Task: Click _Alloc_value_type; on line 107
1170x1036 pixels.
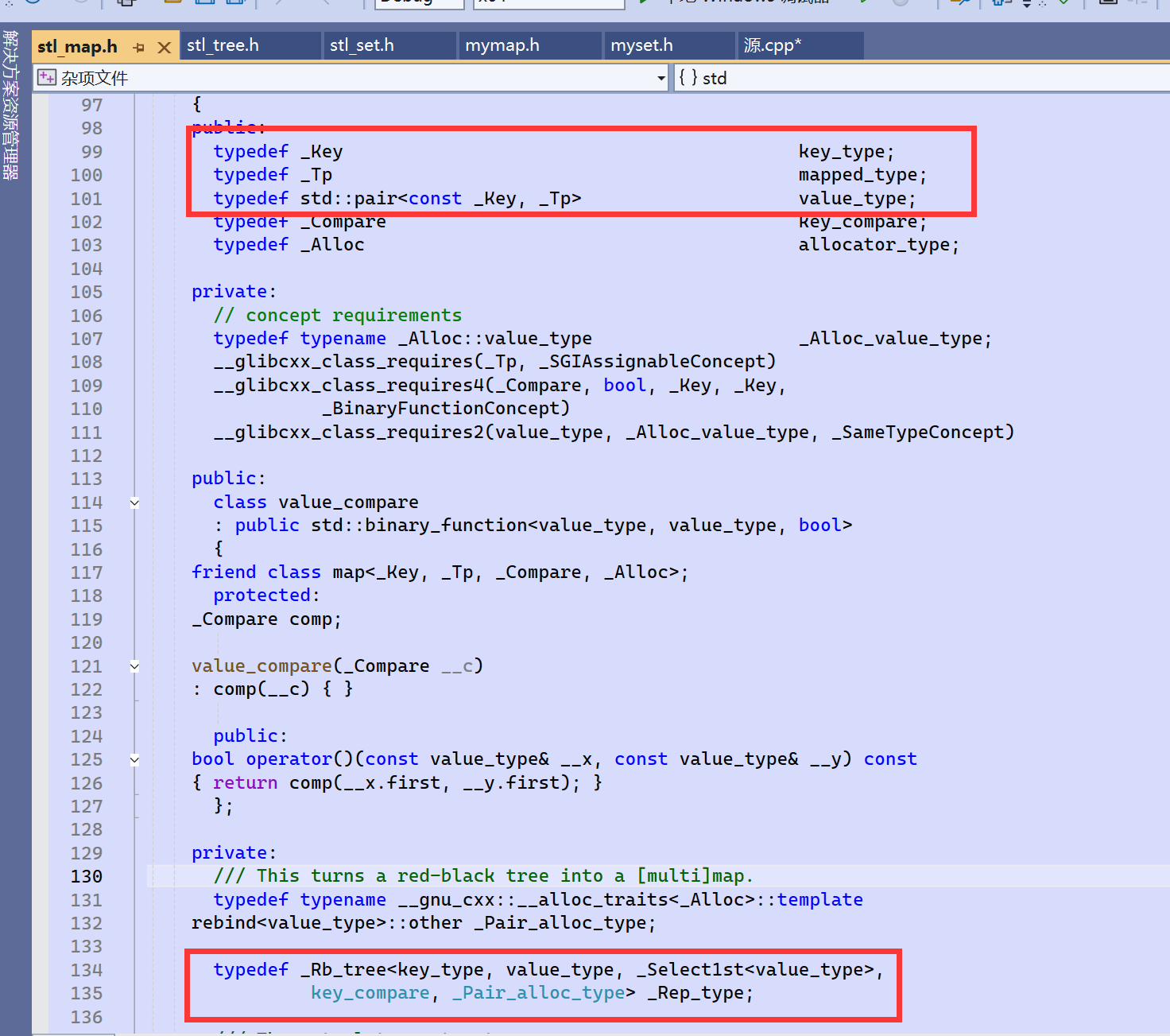Action: point(896,339)
